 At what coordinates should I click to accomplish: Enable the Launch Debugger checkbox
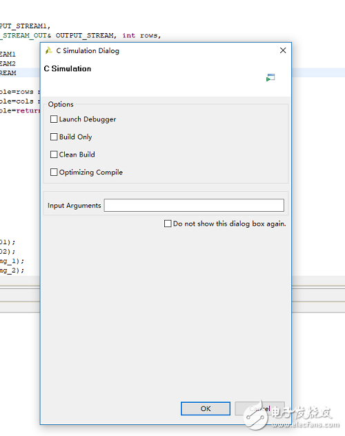click(54, 119)
